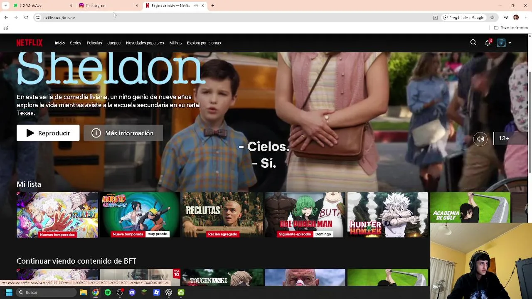Close the WhatsApp tab
Viewport: 532px width, 299px height.
(71, 5)
